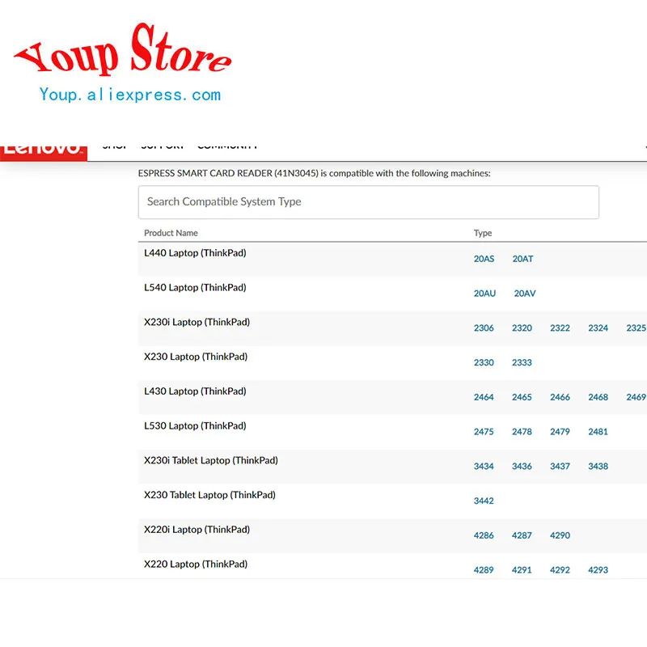Select type 3437 for X230i Tablet
The image size is (647, 647).
click(560, 467)
